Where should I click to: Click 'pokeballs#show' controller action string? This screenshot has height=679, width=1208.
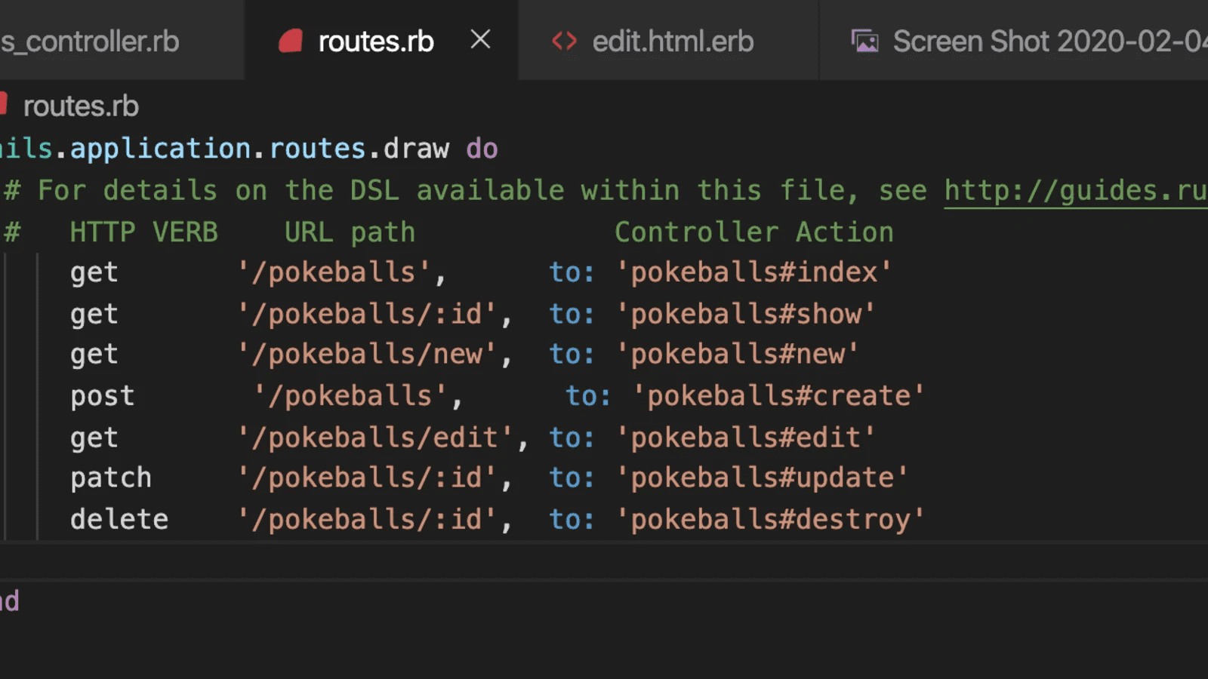[745, 314]
